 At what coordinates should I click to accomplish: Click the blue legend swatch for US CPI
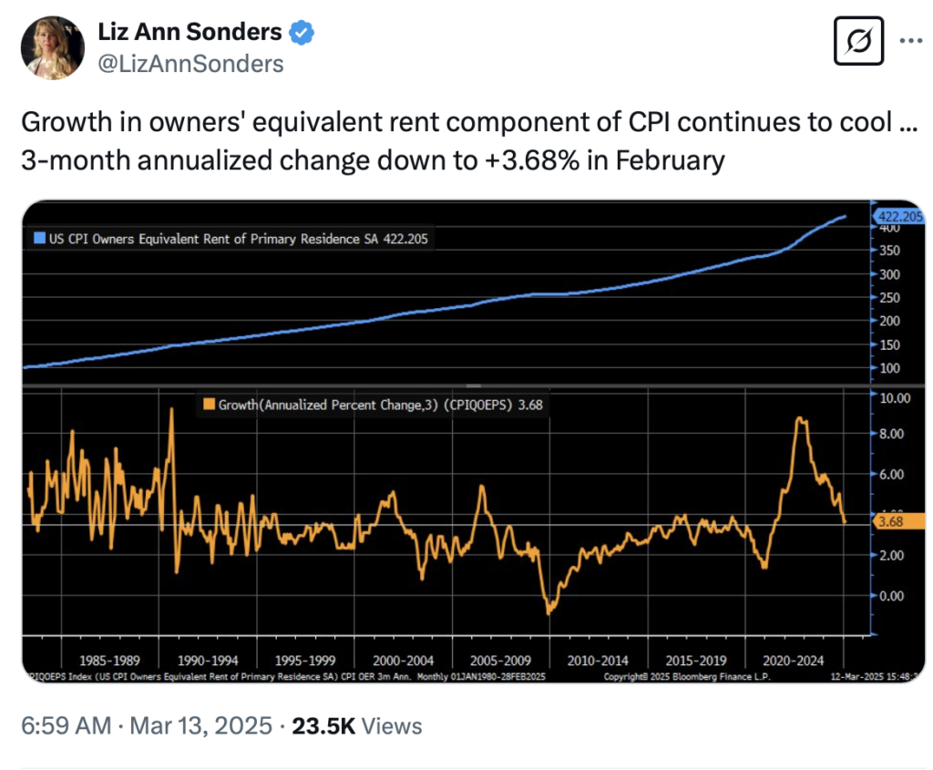(x=40, y=239)
